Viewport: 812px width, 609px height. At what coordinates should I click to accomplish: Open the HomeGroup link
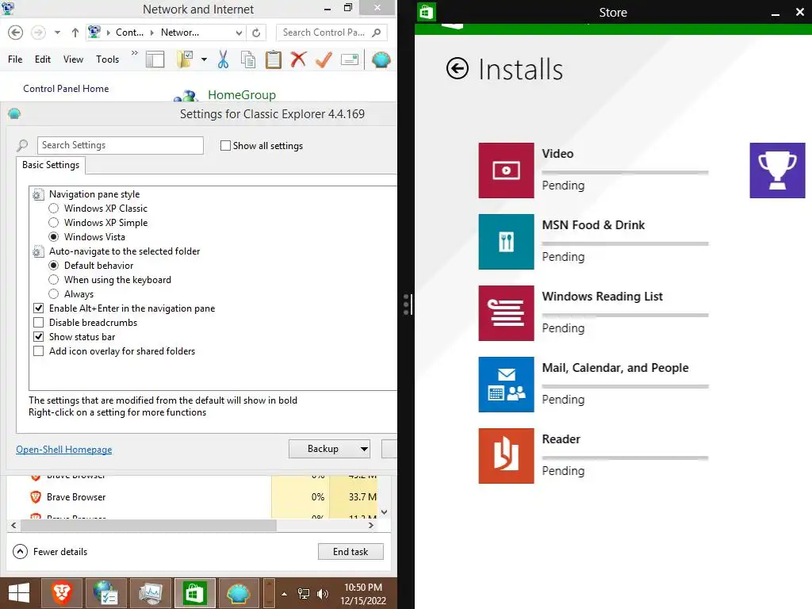pyautogui.click(x=242, y=95)
